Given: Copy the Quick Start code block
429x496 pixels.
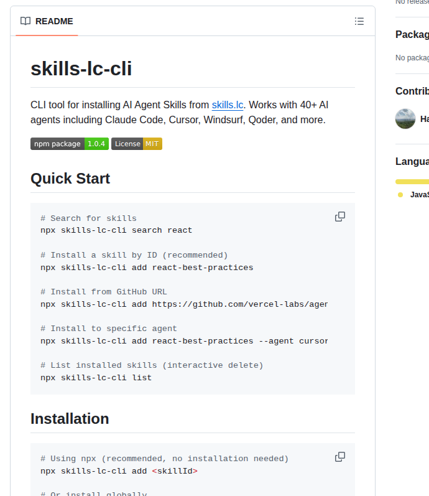Looking at the screenshot, I should pyautogui.click(x=340, y=217).
